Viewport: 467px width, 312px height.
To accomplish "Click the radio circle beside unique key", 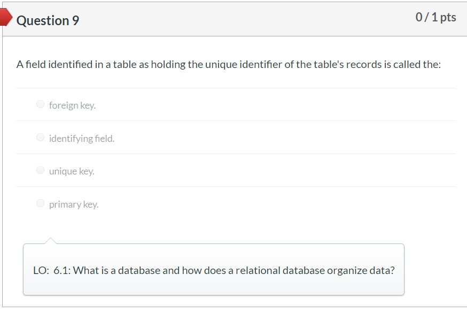I will (x=40, y=170).
